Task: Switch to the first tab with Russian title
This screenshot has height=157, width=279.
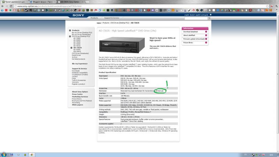Action: point(15,2)
